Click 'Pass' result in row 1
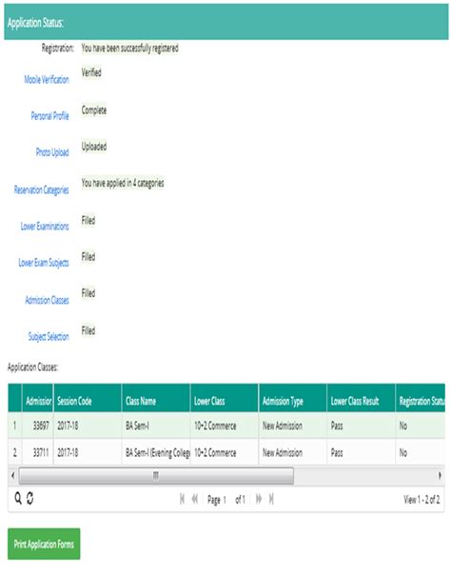 coord(361,426)
